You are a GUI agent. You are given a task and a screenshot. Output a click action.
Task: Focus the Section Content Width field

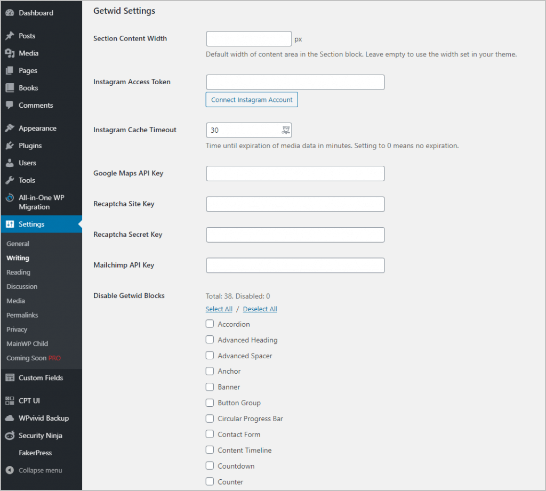point(249,39)
